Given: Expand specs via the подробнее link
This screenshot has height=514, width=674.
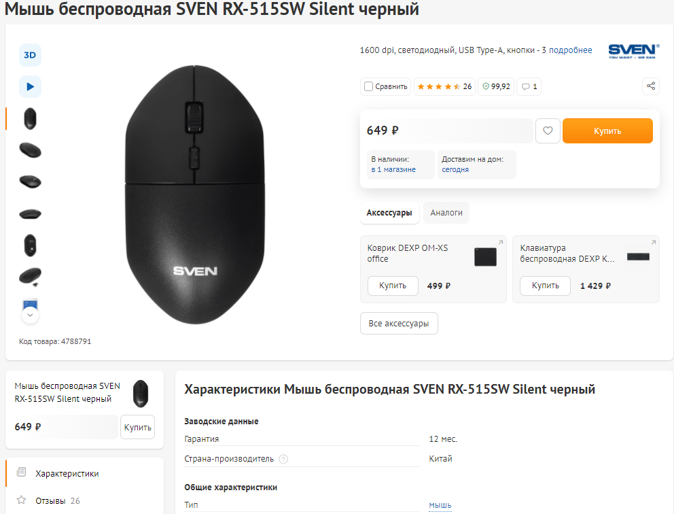Looking at the screenshot, I should (x=570, y=50).
